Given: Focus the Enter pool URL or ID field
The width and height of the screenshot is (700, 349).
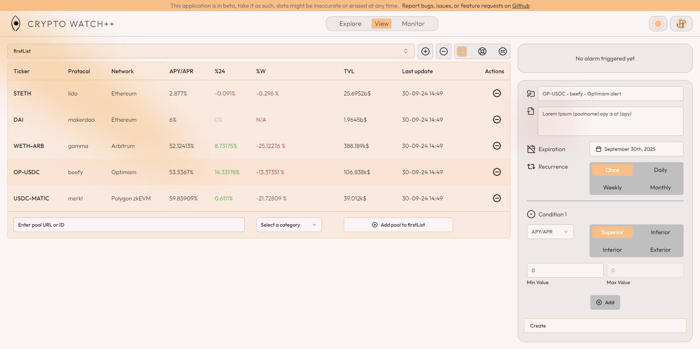Looking at the screenshot, I should pyautogui.click(x=129, y=225).
